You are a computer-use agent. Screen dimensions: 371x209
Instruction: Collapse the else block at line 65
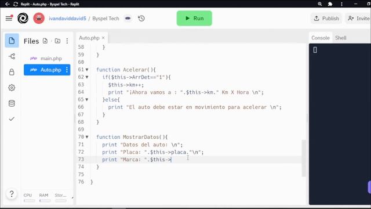[87, 99]
